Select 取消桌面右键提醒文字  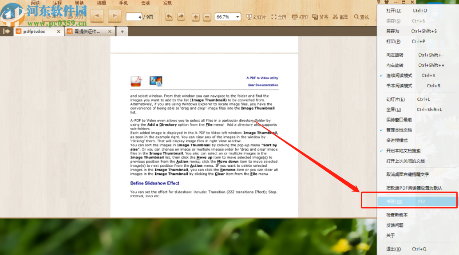[417, 174]
